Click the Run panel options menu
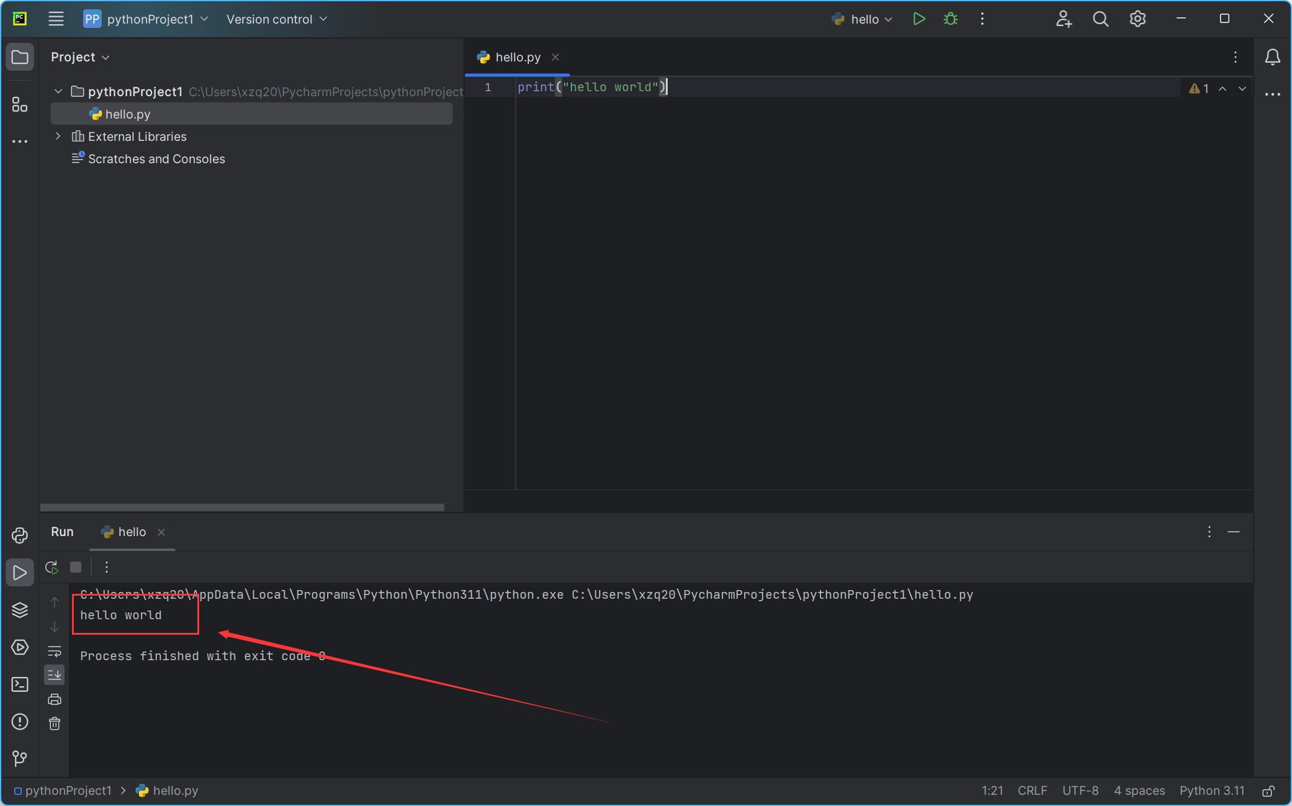 coord(1209,531)
